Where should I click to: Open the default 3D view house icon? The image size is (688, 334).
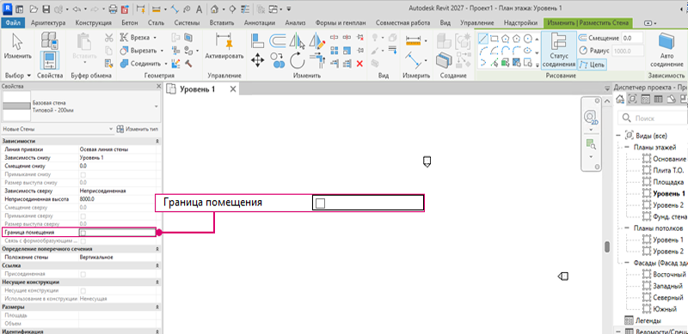pyautogui.click(x=214, y=9)
